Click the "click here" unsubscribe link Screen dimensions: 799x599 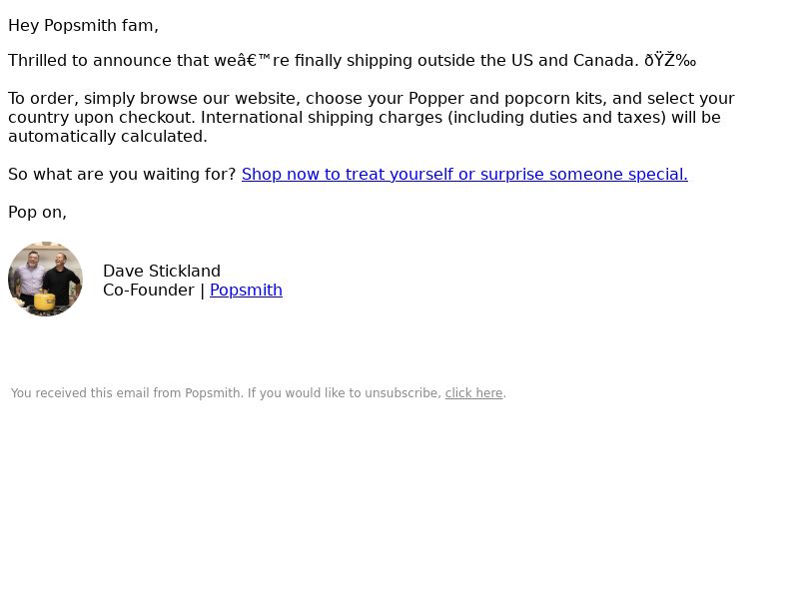point(473,393)
